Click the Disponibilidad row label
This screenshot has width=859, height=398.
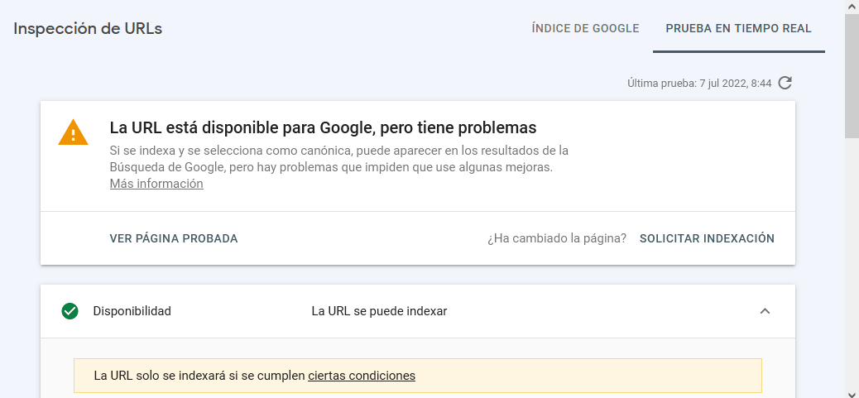coord(132,311)
